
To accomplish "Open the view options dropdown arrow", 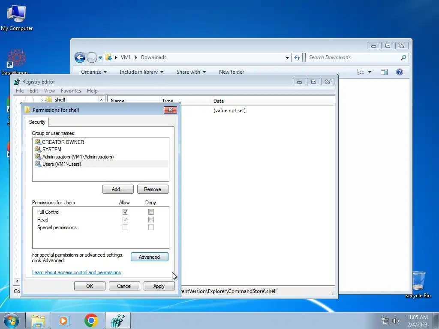I will (x=370, y=72).
